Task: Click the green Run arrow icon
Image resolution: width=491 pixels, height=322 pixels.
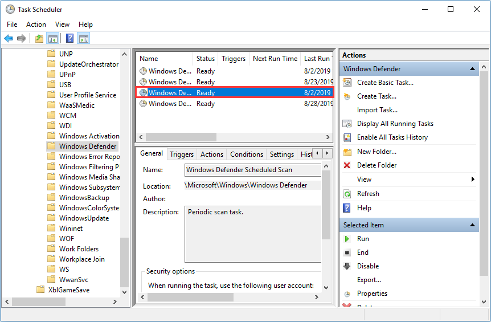Action: (x=347, y=239)
